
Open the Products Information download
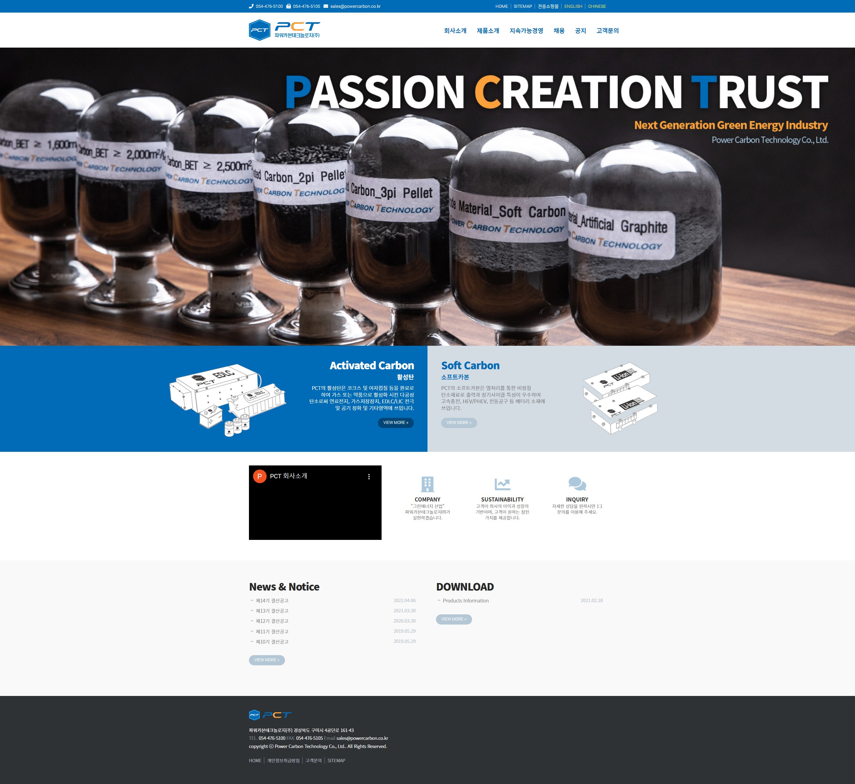click(x=466, y=601)
